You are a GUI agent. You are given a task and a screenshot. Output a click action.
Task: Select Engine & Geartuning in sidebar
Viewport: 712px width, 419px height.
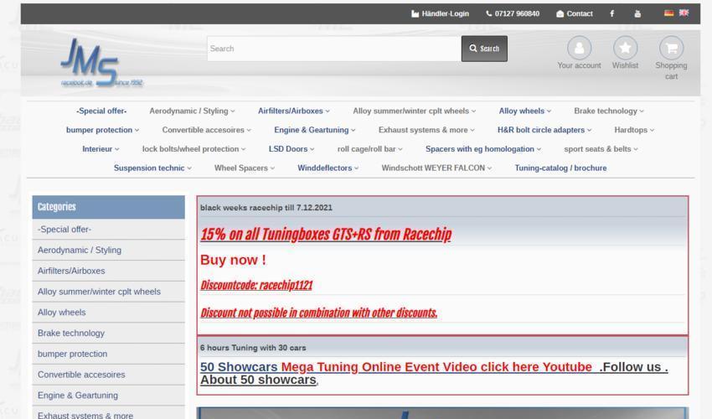coord(109,396)
